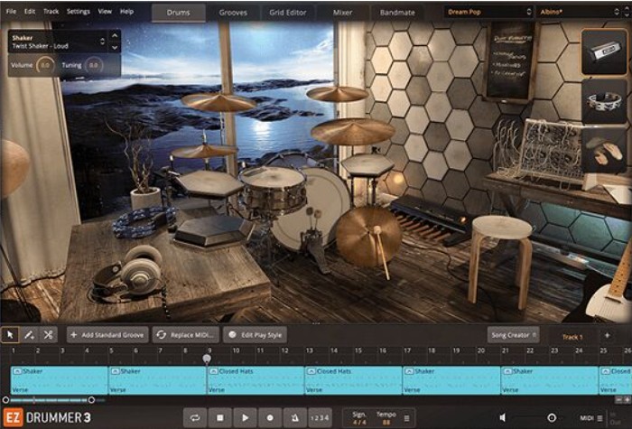Click the sideways cymbal with the stick
This screenshot has height=429, width=632.
[x=368, y=237]
